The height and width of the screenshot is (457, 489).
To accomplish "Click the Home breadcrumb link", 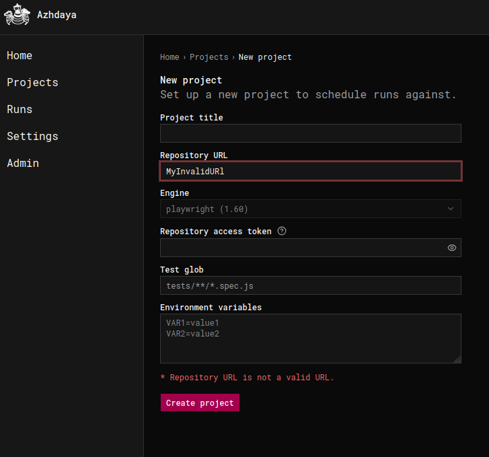I will [170, 57].
